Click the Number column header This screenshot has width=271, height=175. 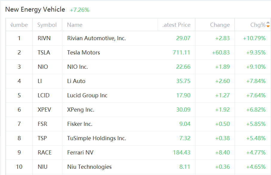tap(19, 25)
